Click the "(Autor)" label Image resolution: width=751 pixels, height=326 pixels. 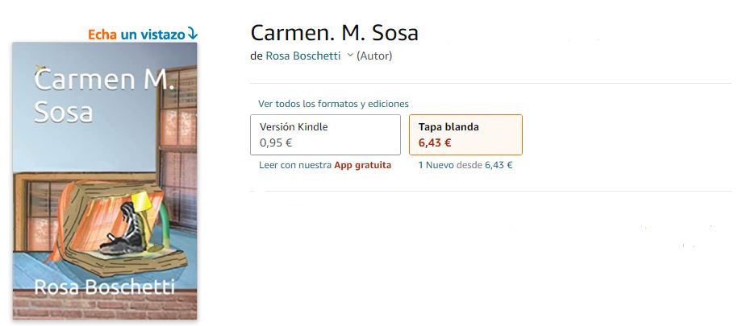(374, 56)
